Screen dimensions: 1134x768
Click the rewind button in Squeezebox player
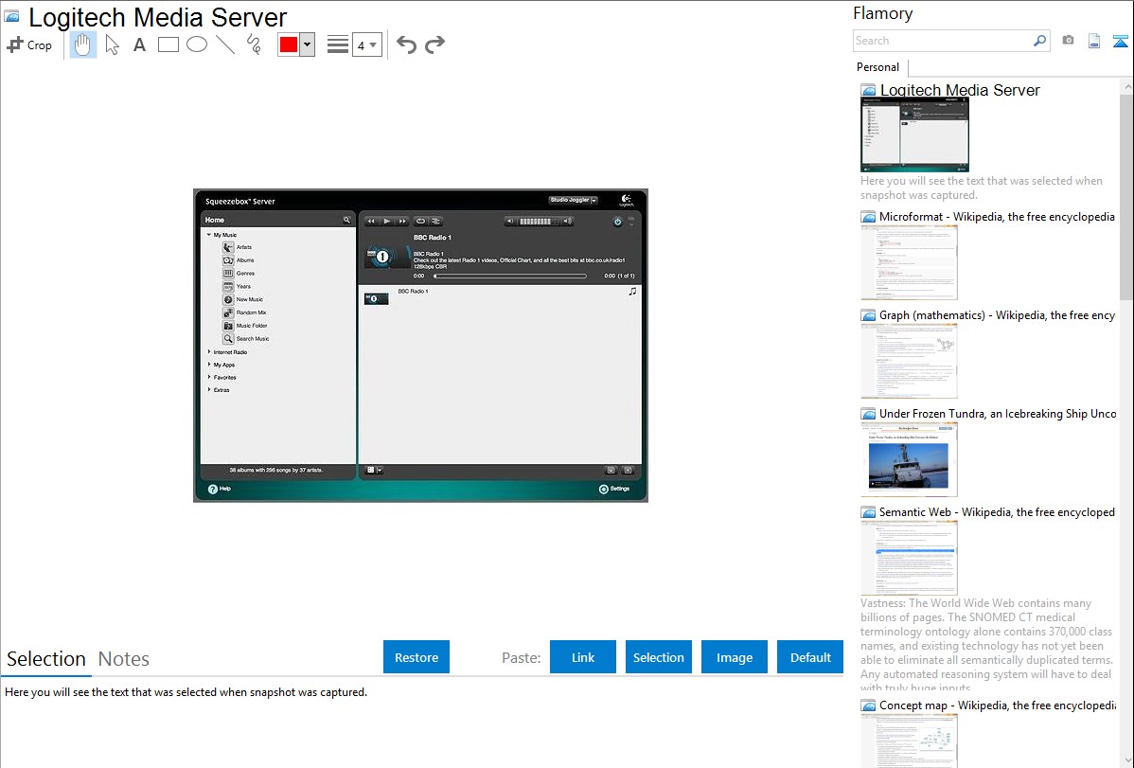tap(371, 222)
